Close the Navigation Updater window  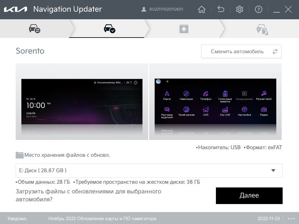click(x=288, y=9)
